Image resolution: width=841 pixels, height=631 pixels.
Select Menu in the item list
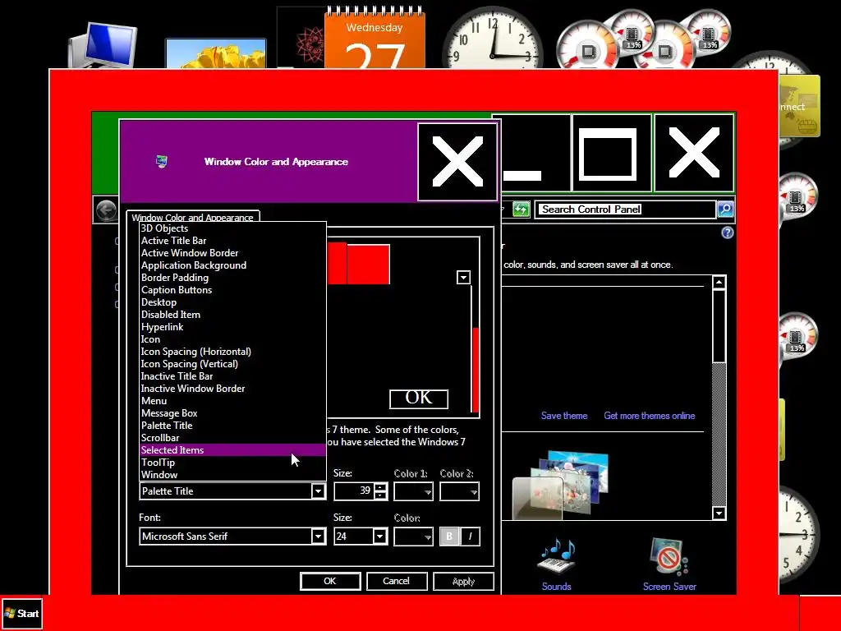coord(232,401)
